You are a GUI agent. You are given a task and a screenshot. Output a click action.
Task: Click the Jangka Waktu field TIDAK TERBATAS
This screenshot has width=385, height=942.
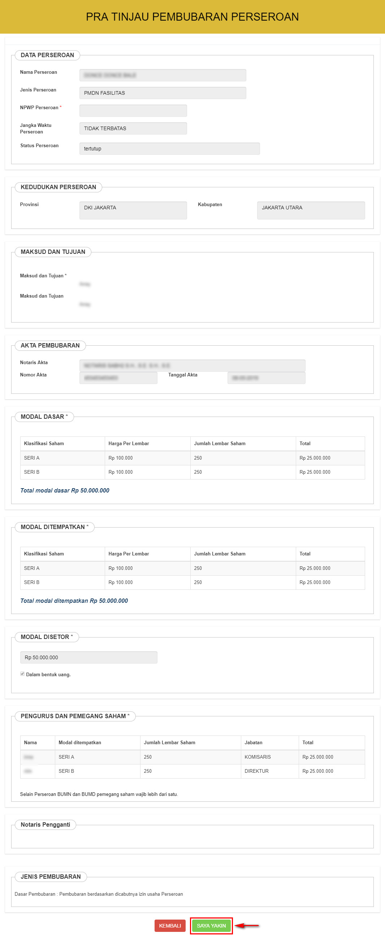coord(133,128)
